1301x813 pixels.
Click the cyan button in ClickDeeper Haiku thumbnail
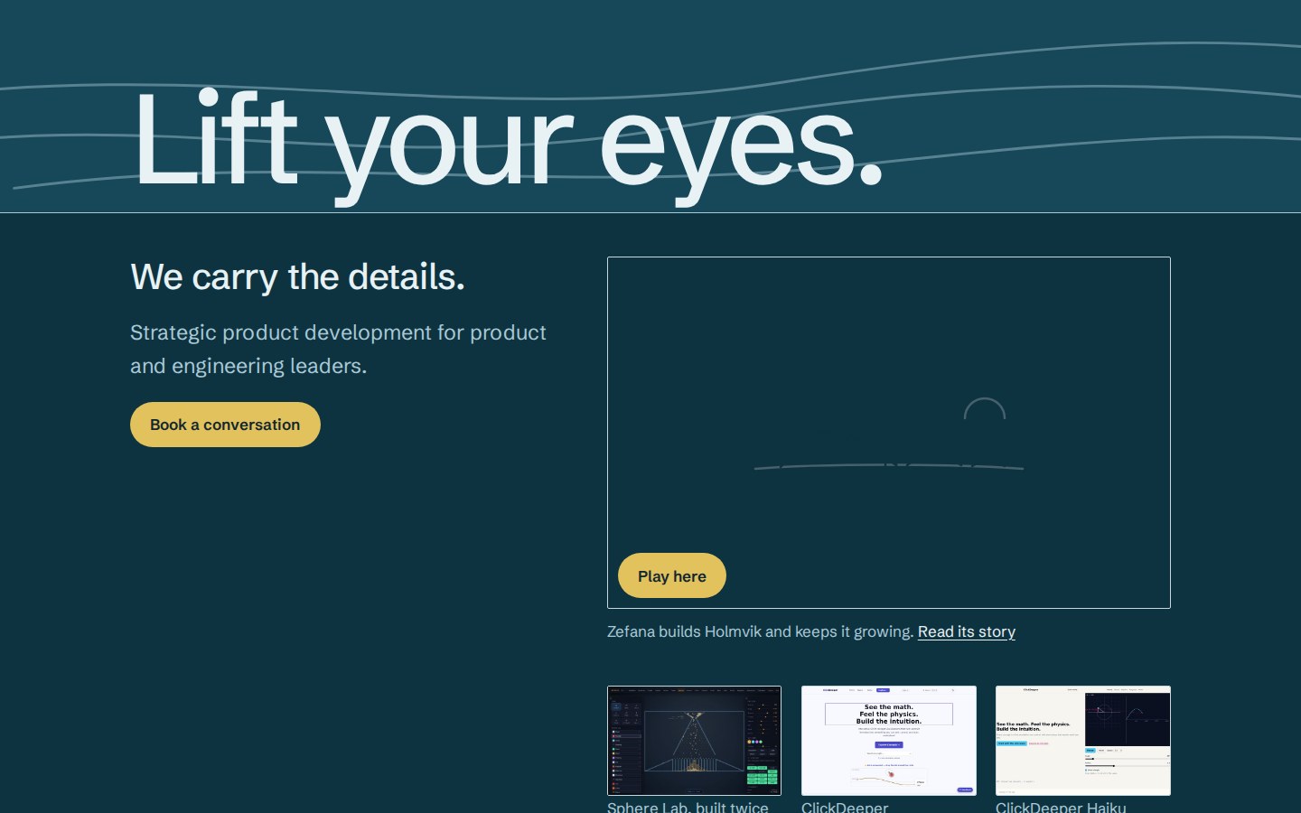[x=1012, y=743]
